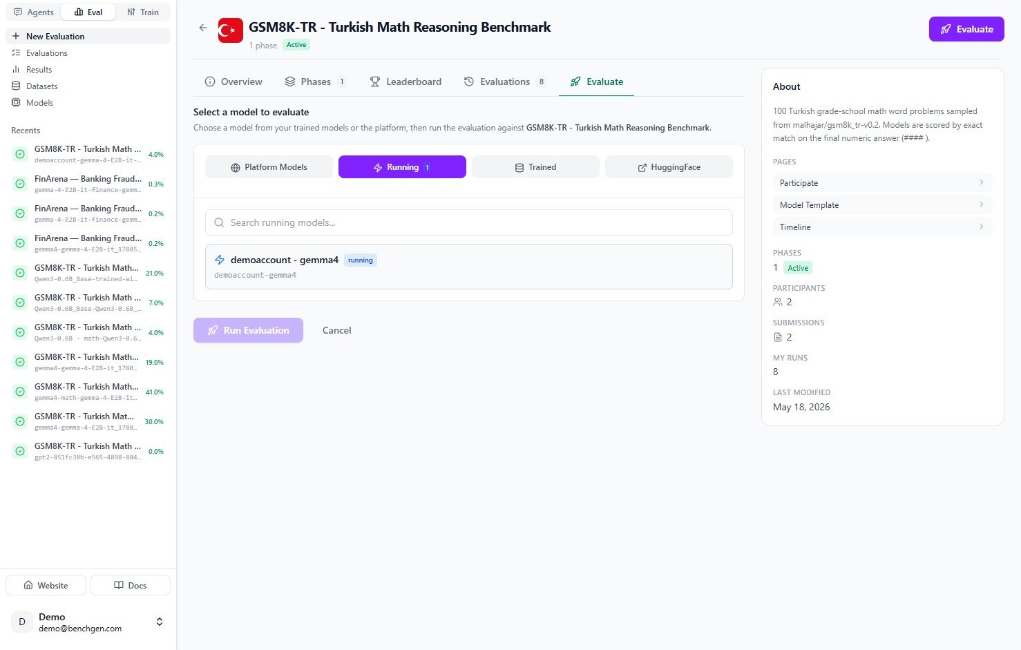Click the Run Evaluation button
Viewport: 1021px width, 650px height.
point(248,330)
